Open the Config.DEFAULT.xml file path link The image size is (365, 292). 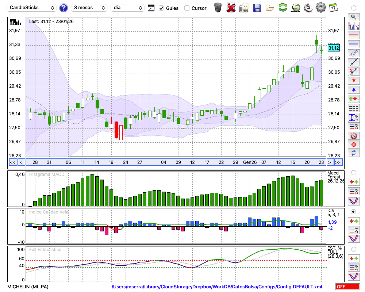(217, 287)
